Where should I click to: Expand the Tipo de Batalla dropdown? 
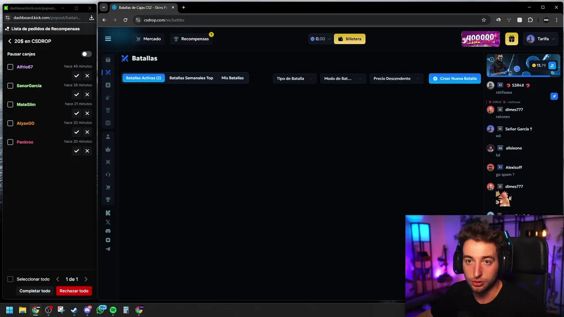294,78
